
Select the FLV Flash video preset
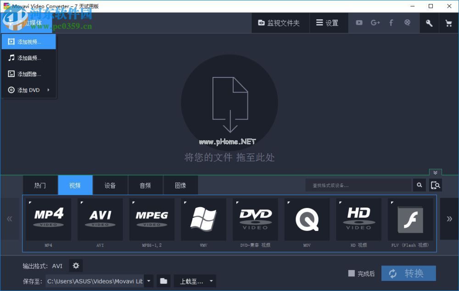410,219
